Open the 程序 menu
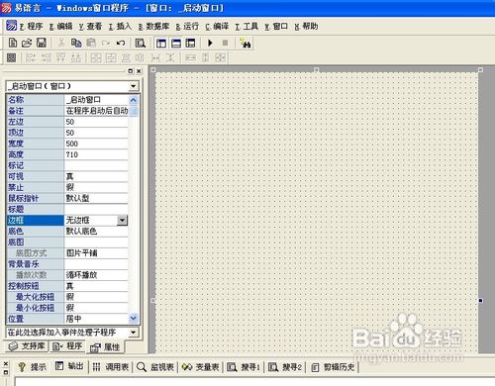Viewport: 495px width, 386px height. pos(32,26)
